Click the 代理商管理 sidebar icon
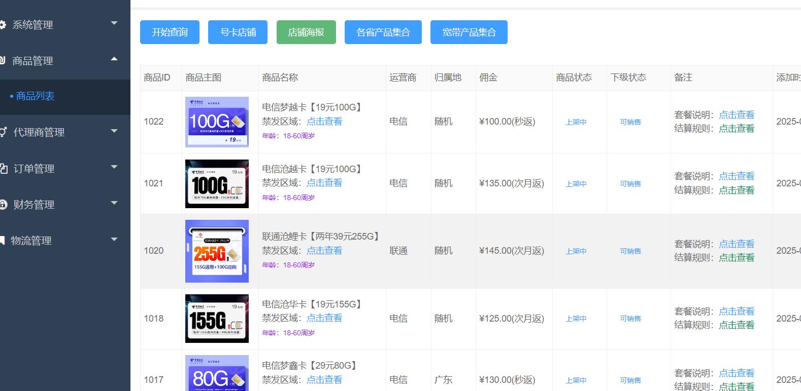Screen dimensions: 801x391 point(3,132)
